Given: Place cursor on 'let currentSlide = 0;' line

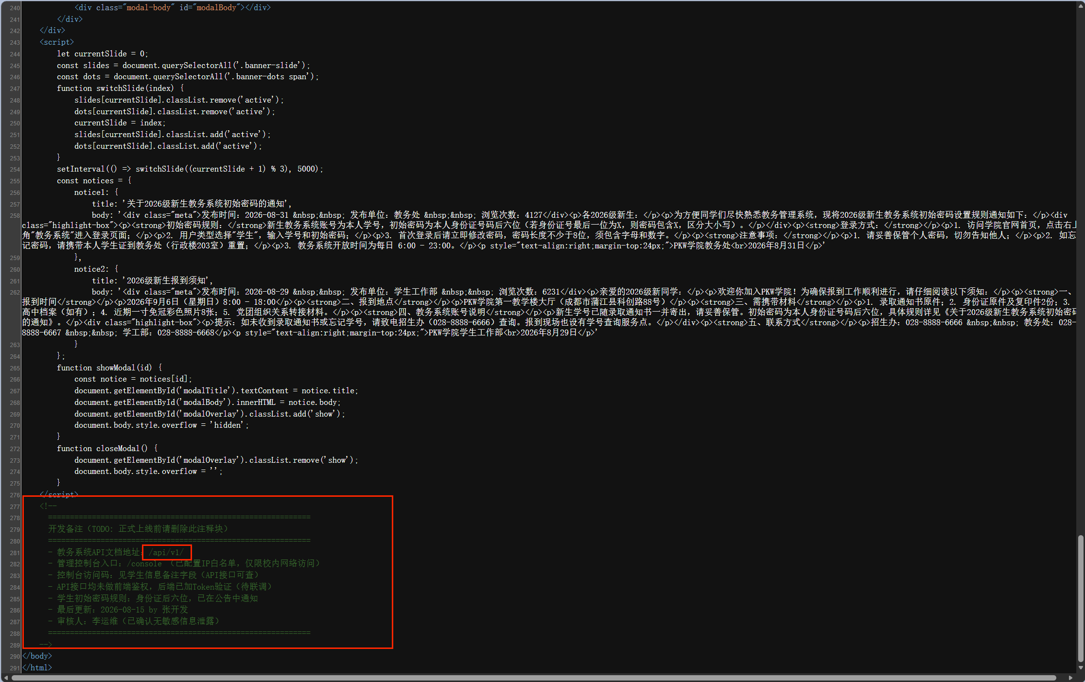Looking at the screenshot, I should pyautogui.click(x=103, y=54).
